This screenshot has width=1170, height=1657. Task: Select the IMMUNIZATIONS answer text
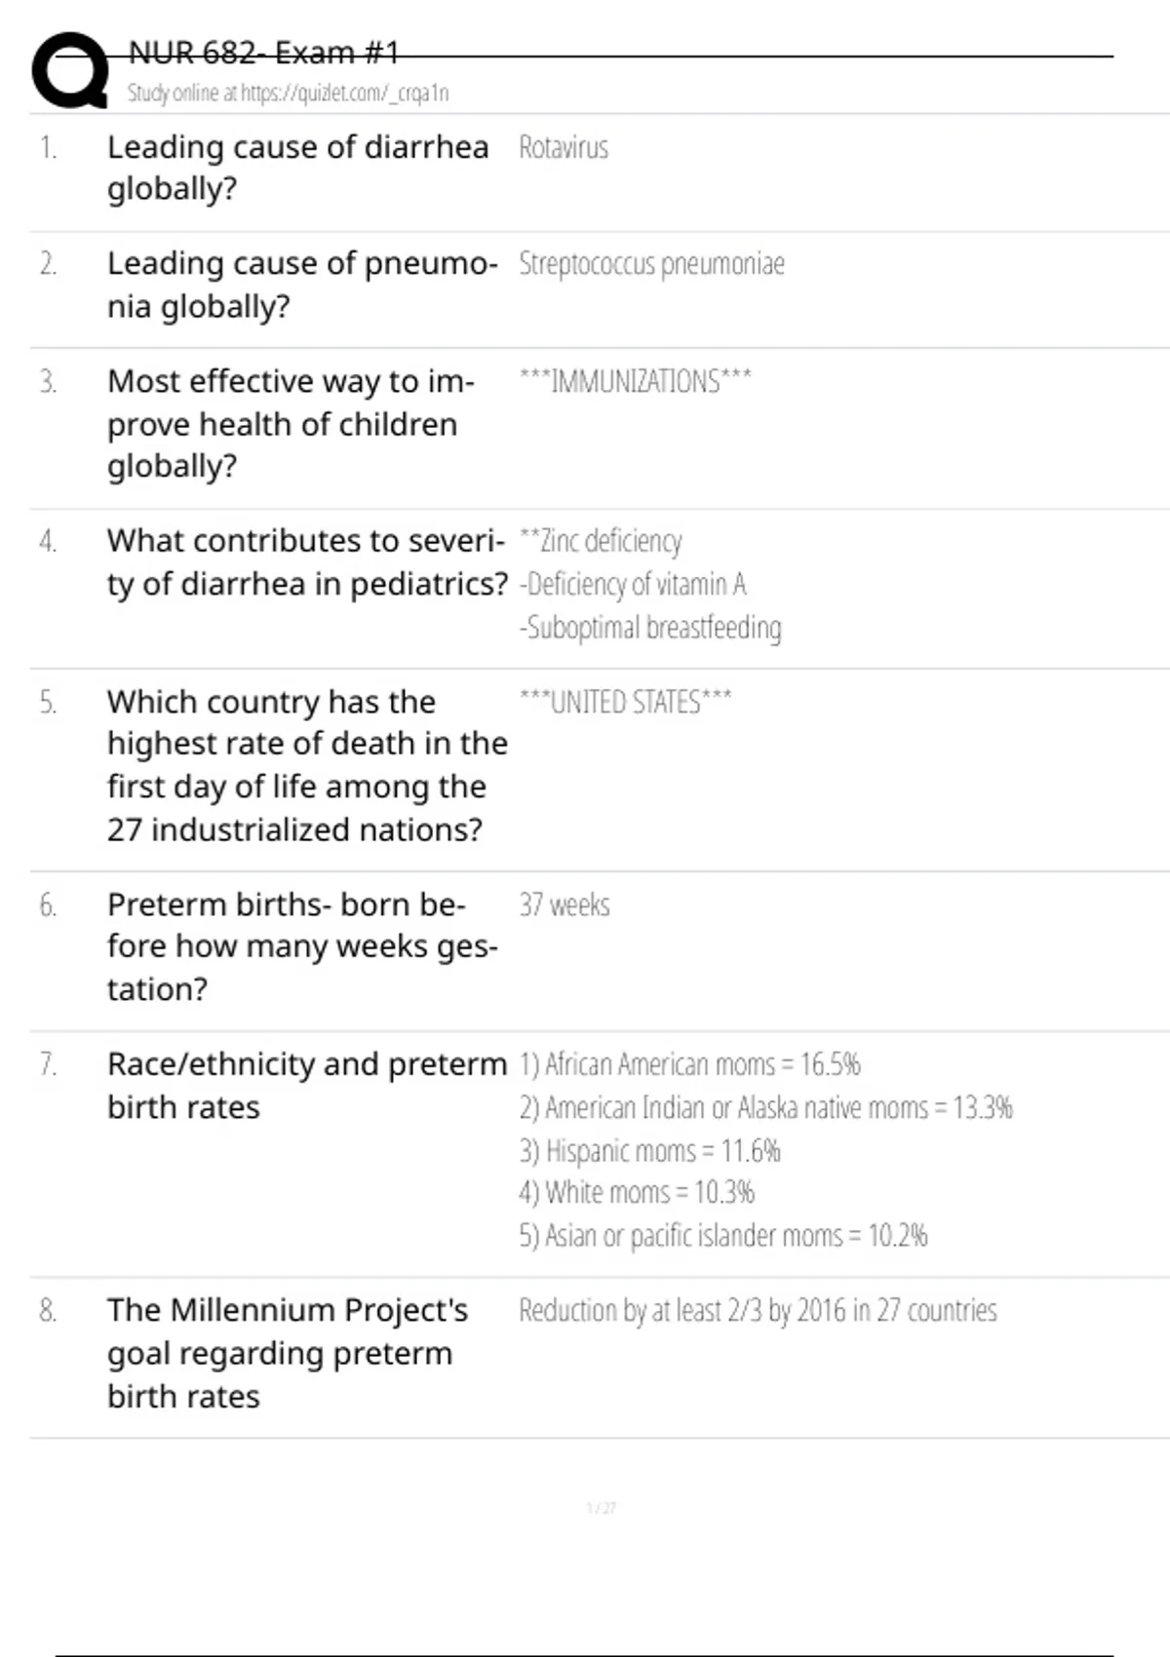click(635, 381)
